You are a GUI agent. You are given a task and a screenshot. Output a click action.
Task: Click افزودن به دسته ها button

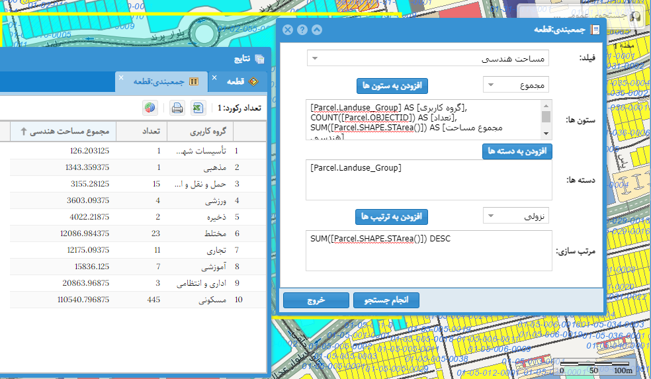tap(517, 151)
